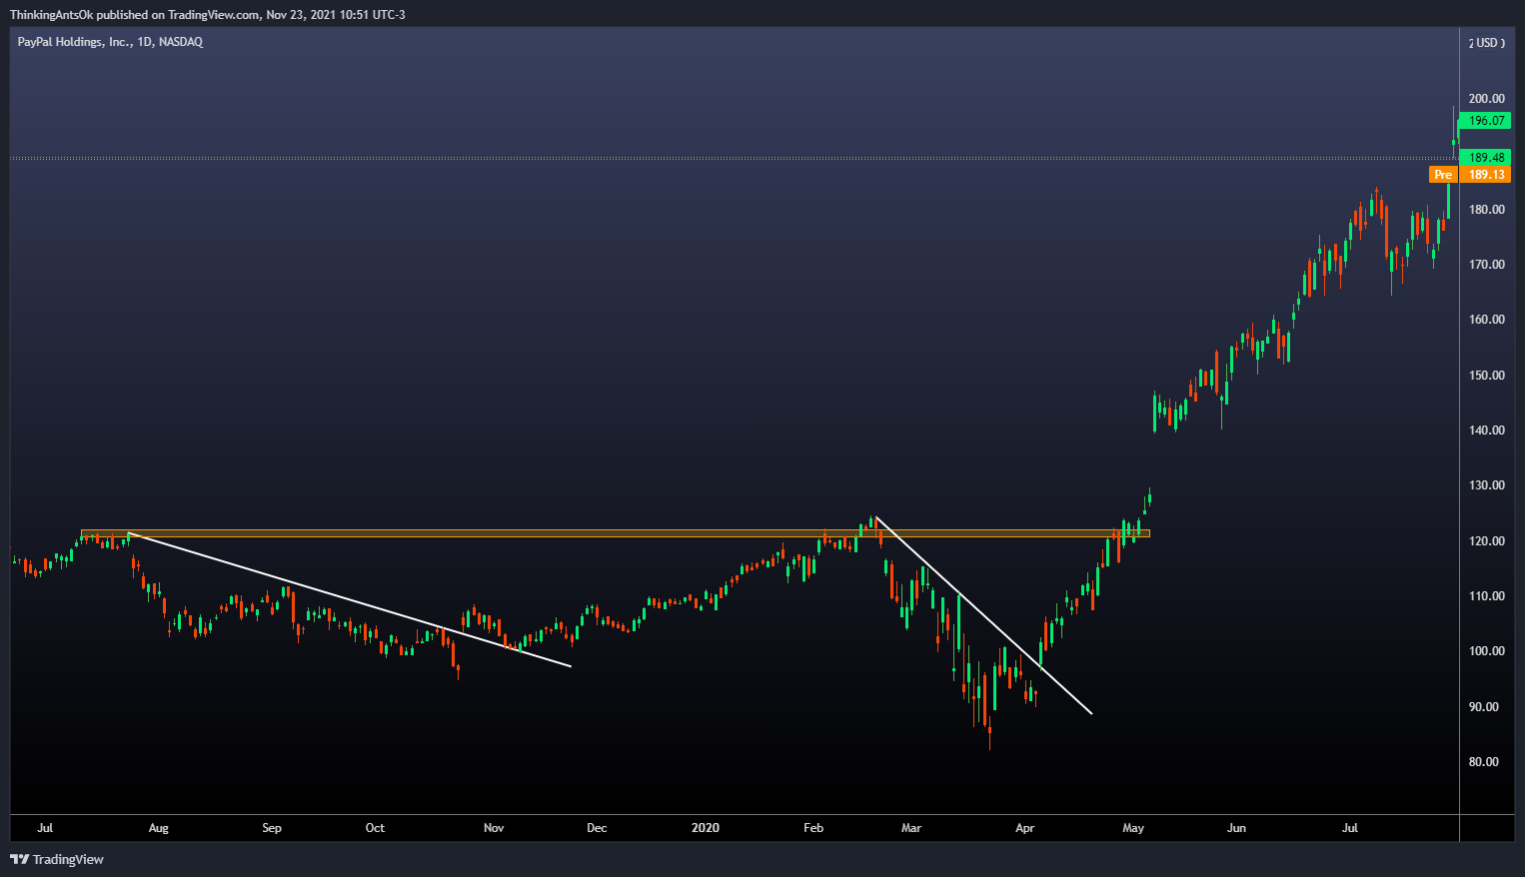Click the orange Pre pre-market tag

[1443, 175]
